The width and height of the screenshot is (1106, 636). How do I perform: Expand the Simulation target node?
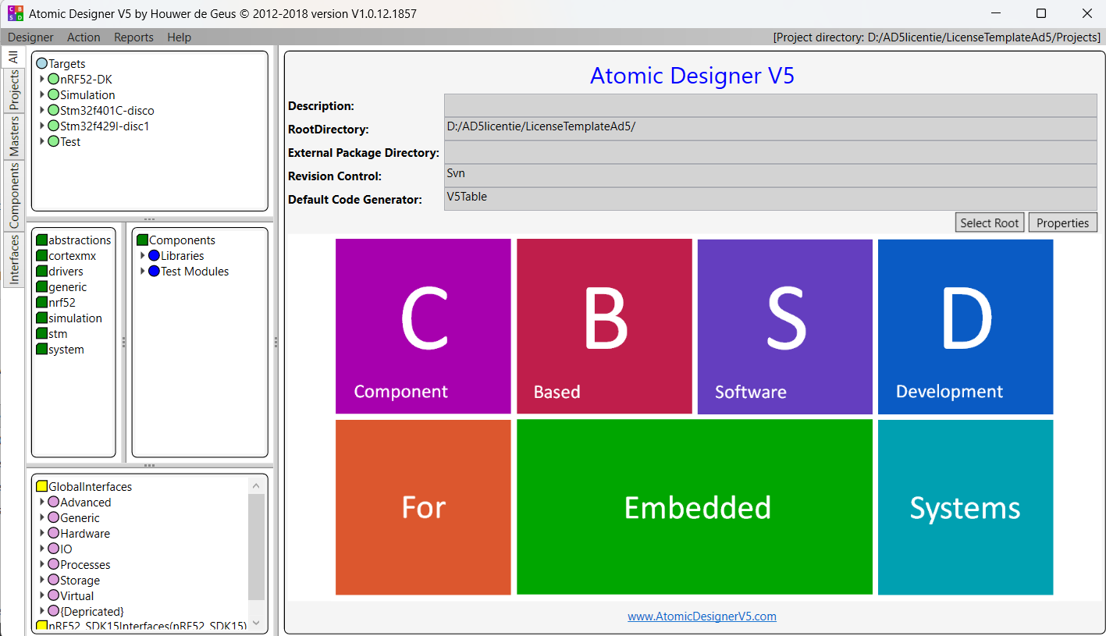[x=42, y=95]
